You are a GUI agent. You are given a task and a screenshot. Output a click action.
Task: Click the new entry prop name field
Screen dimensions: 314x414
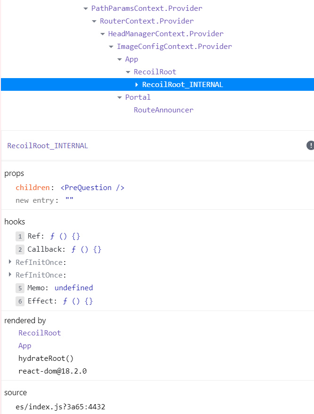point(35,200)
